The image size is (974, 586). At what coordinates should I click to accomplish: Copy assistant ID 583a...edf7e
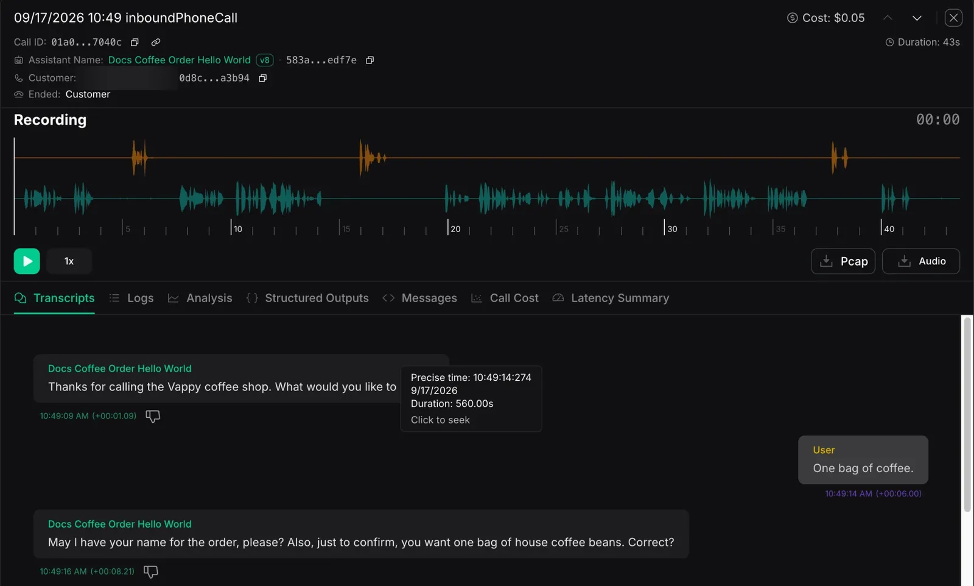tap(370, 60)
